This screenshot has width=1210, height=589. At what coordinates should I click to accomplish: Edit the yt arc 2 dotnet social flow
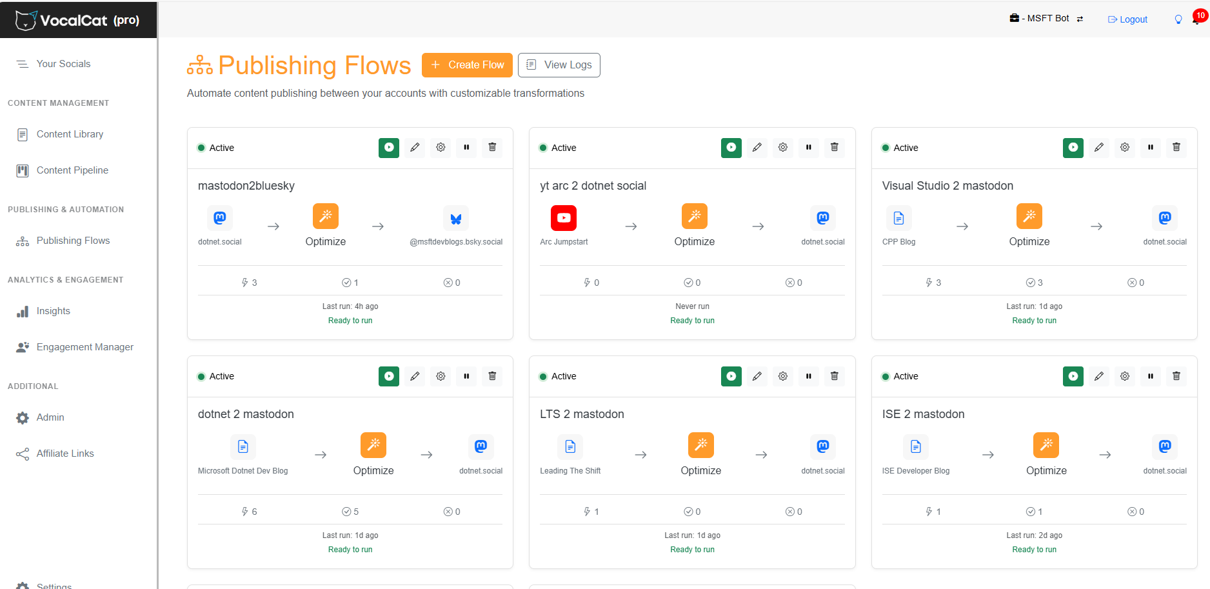[x=757, y=148]
